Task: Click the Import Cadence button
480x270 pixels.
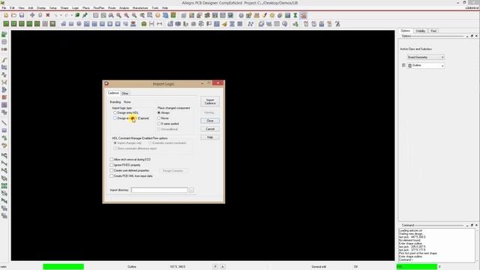Action: pos(210,102)
